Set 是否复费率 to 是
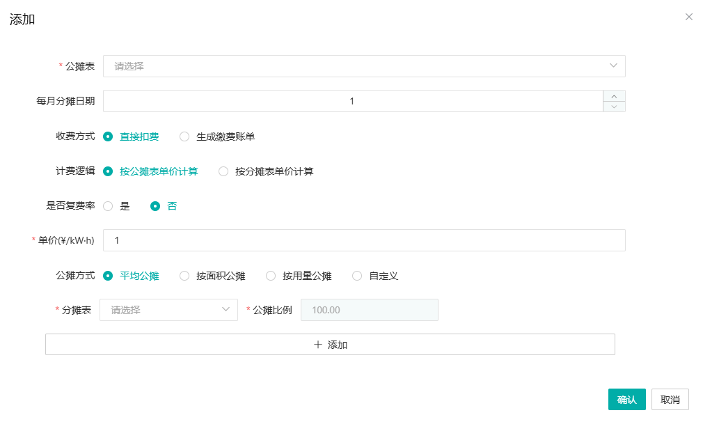 pyautogui.click(x=108, y=206)
